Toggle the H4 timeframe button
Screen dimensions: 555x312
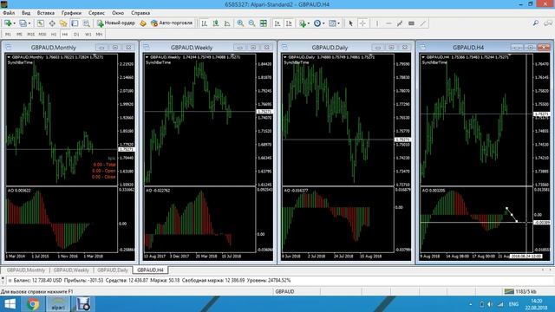tap(65, 35)
